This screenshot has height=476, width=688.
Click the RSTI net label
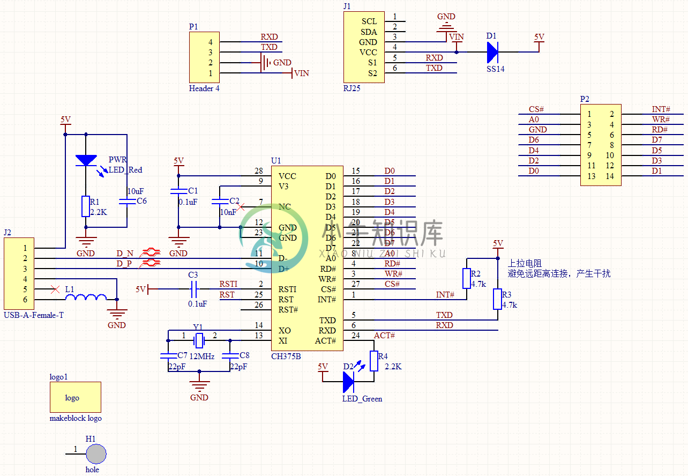pos(228,284)
